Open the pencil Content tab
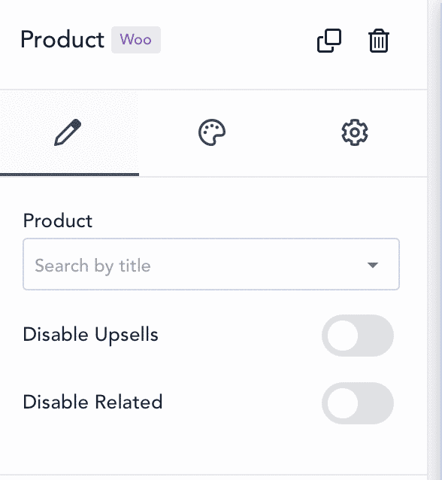The width and height of the screenshot is (442, 480). pyautogui.click(x=68, y=132)
